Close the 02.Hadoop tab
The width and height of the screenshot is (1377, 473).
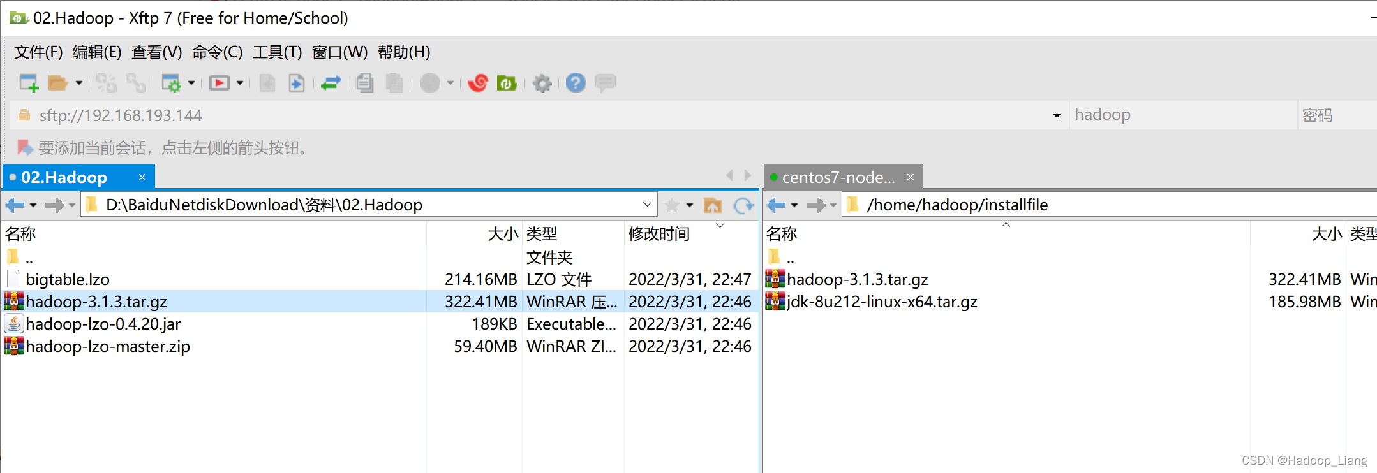(x=142, y=177)
